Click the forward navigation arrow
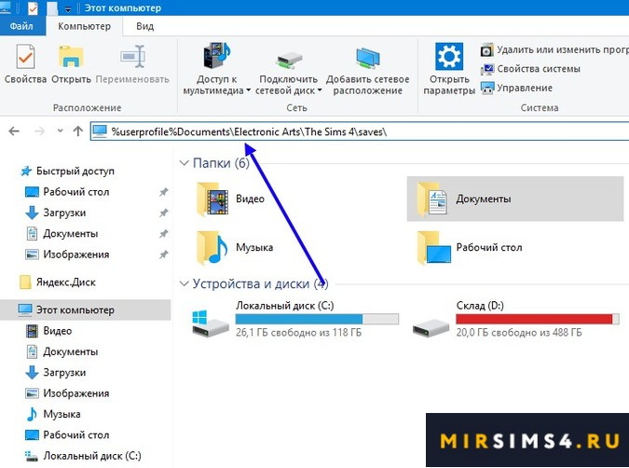The width and height of the screenshot is (629, 468). pyautogui.click(x=39, y=131)
